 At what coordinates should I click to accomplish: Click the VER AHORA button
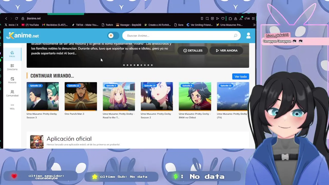[x=227, y=51]
